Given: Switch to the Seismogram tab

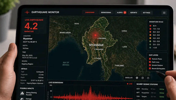Looking at the screenshot, I should [x=106, y=12].
